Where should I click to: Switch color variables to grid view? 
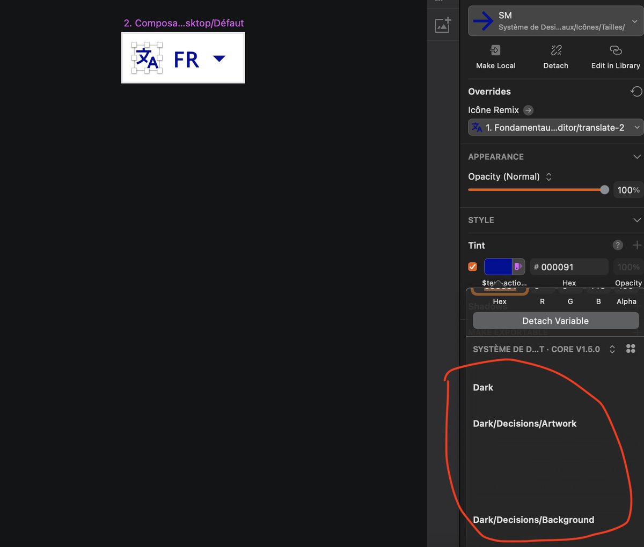pos(631,349)
